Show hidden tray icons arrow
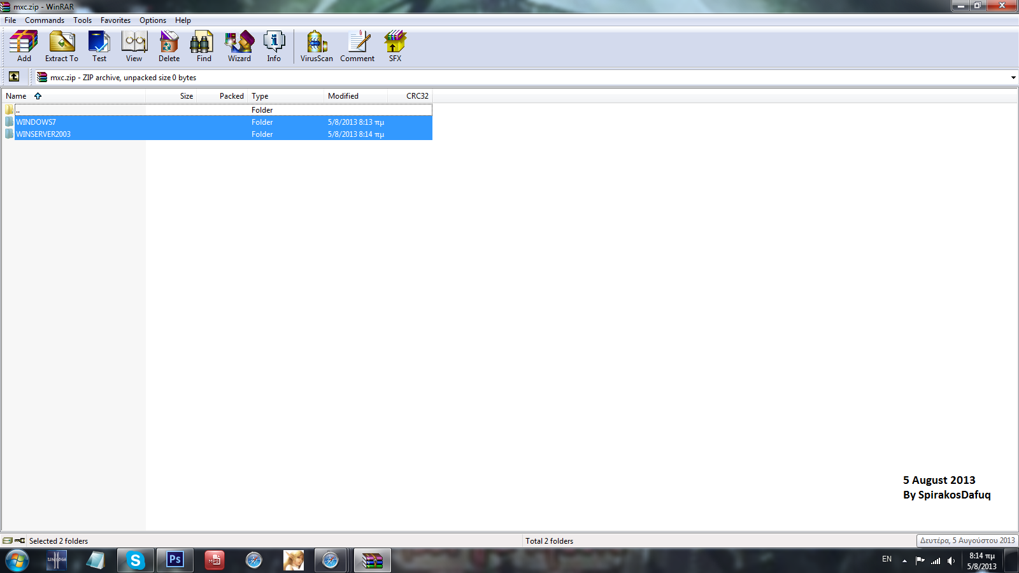 tap(904, 561)
